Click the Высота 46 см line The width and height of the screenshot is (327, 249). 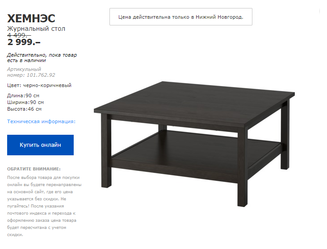tap(24, 109)
